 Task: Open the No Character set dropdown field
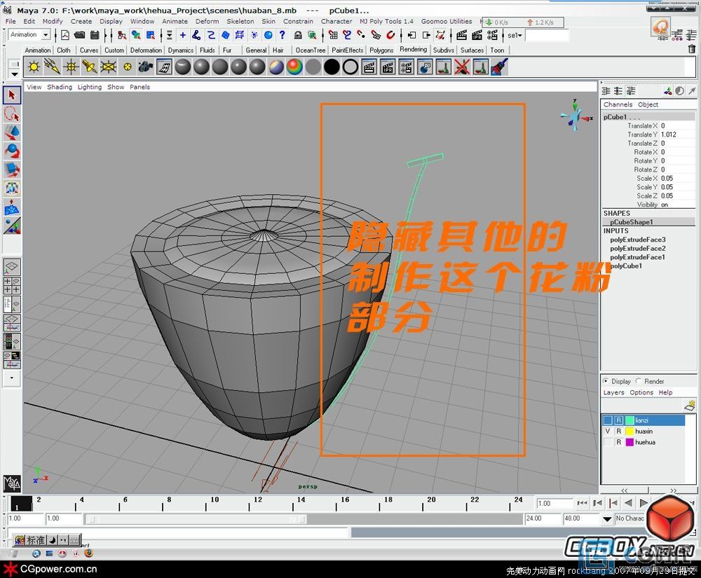(630, 518)
